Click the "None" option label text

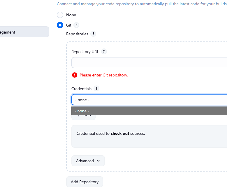pos(71,15)
